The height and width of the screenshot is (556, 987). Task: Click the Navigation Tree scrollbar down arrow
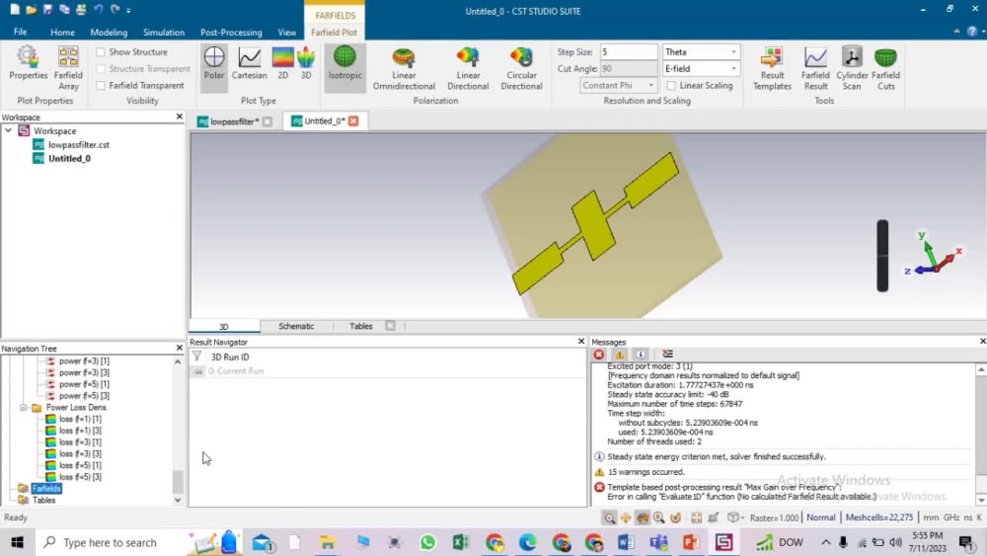pyautogui.click(x=178, y=500)
